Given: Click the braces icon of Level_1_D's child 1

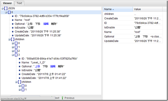Looking at the screenshot, I should pos(23,90).
